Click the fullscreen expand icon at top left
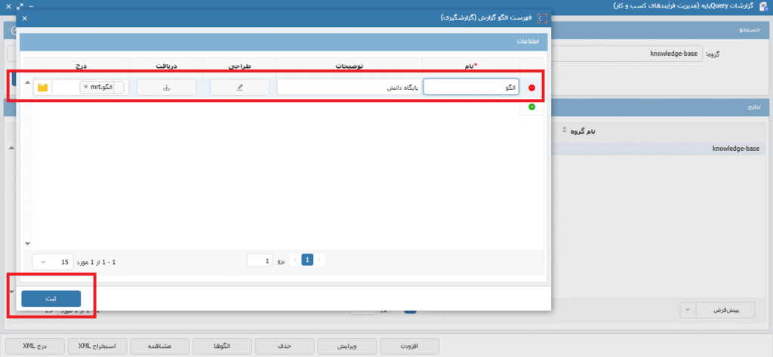 [21, 5]
